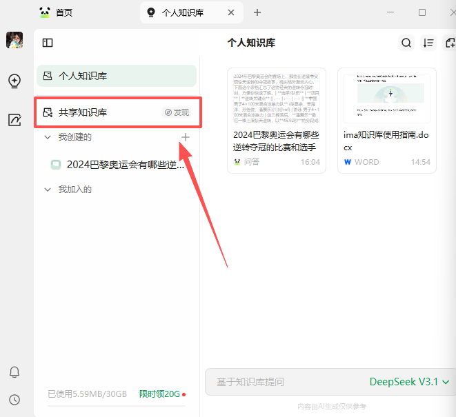Toggle the sidebar panel icon

click(48, 43)
